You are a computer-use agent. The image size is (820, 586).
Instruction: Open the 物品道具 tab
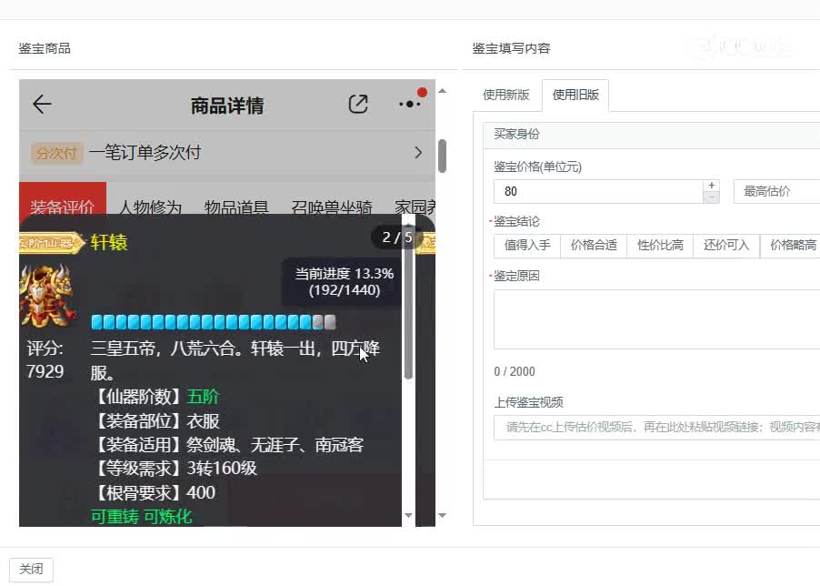point(239,207)
